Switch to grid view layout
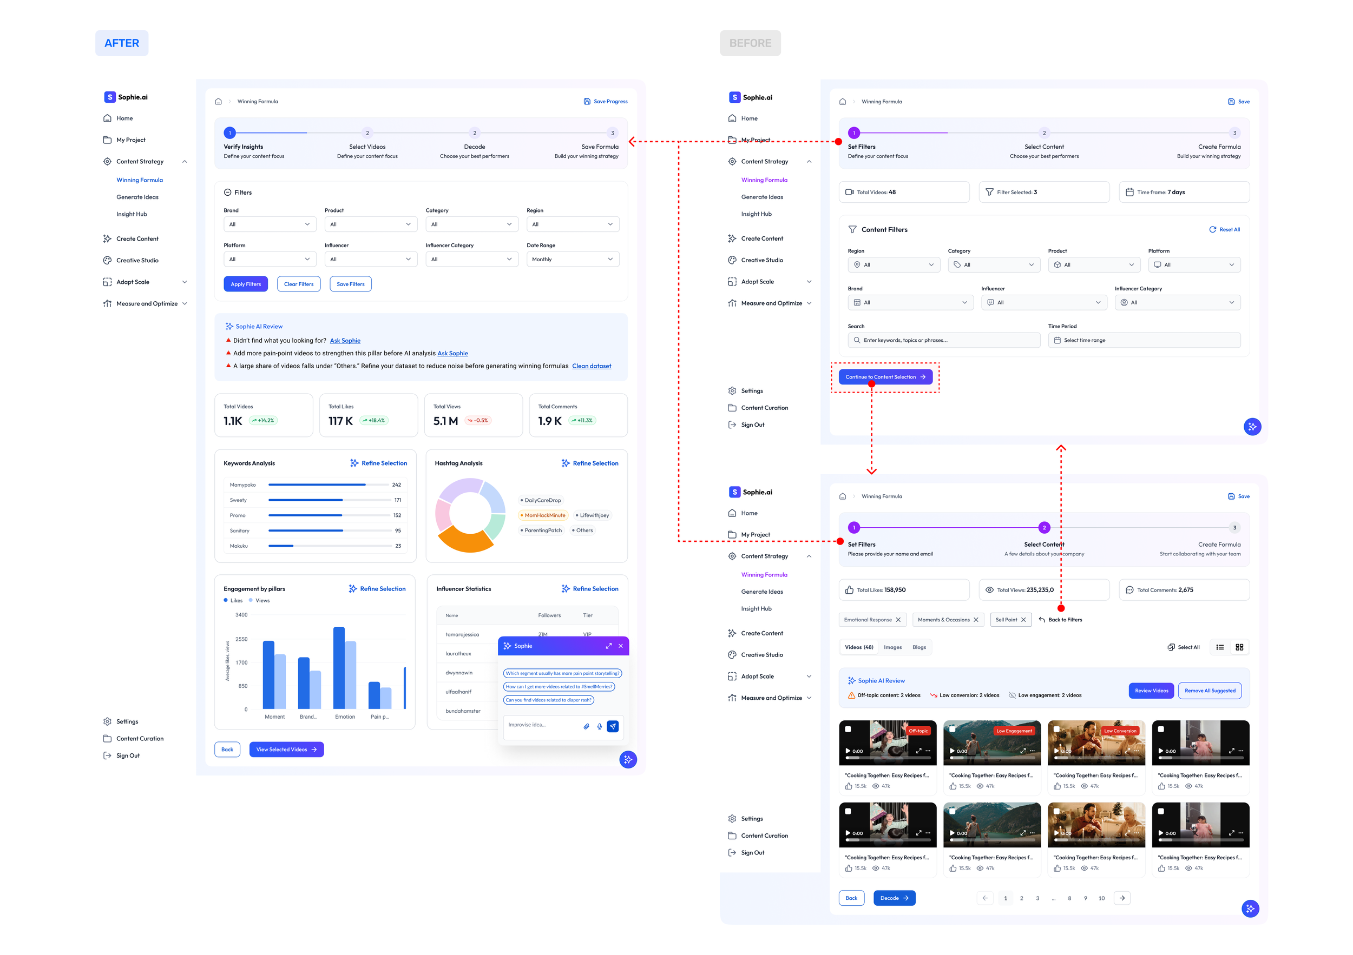Image resolution: width=1353 pixels, height=955 pixels. pyautogui.click(x=1239, y=647)
